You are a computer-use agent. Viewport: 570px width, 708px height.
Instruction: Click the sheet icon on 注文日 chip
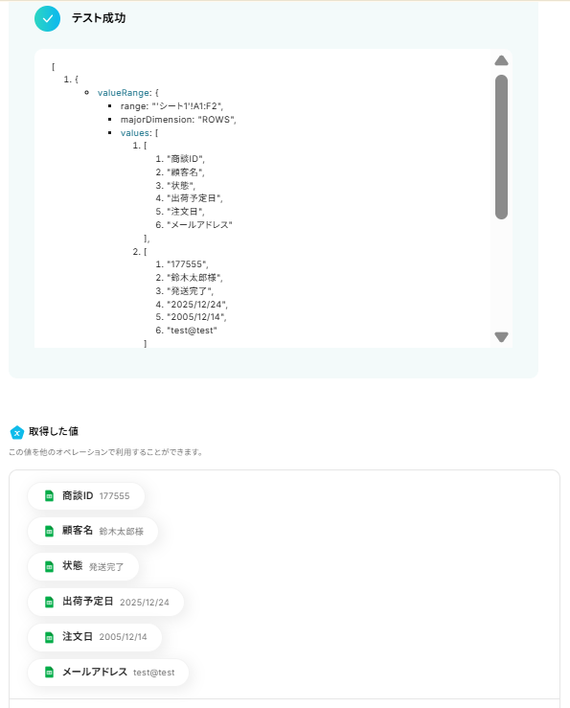pyautogui.click(x=49, y=637)
